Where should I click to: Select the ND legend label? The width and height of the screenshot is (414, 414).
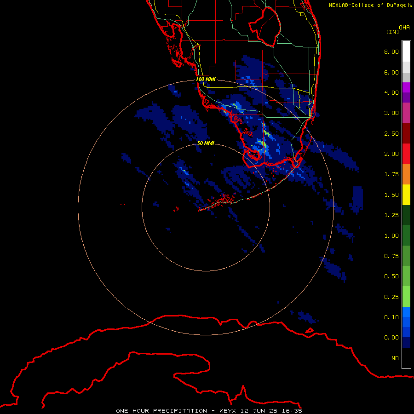point(395,358)
